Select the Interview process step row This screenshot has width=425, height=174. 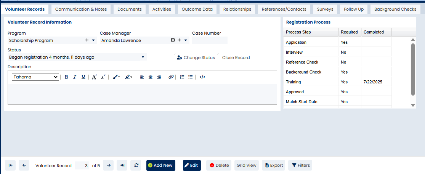click(x=337, y=52)
